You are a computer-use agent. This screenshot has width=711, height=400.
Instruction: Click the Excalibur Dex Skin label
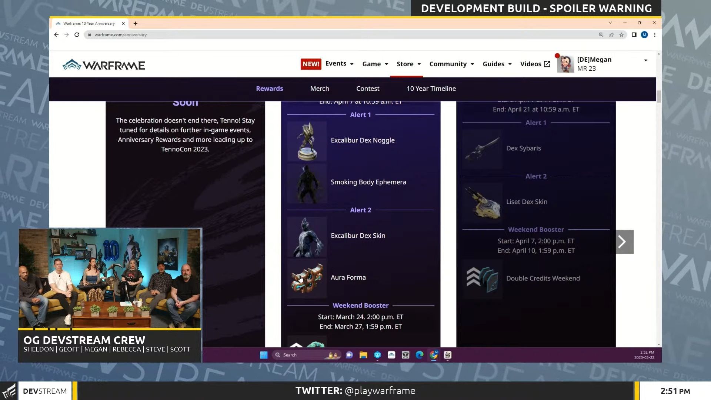[358, 236]
